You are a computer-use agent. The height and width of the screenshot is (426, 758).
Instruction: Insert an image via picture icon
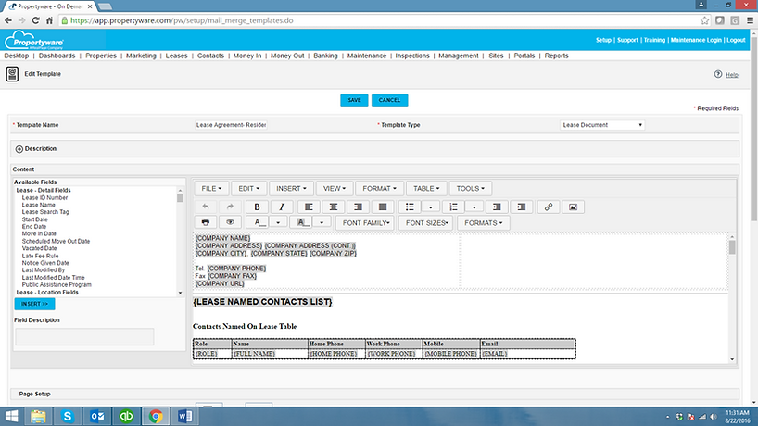pos(573,207)
